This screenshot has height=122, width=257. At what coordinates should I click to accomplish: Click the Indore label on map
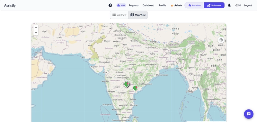coord(117,66)
